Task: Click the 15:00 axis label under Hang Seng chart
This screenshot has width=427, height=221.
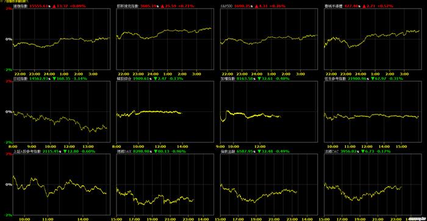Action: click(401, 147)
